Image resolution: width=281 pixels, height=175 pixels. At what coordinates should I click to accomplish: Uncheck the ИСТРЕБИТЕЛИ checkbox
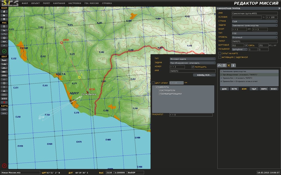(160, 90)
